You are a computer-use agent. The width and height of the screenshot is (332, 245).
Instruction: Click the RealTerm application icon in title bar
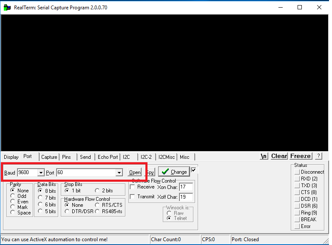[x=7, y=7]
